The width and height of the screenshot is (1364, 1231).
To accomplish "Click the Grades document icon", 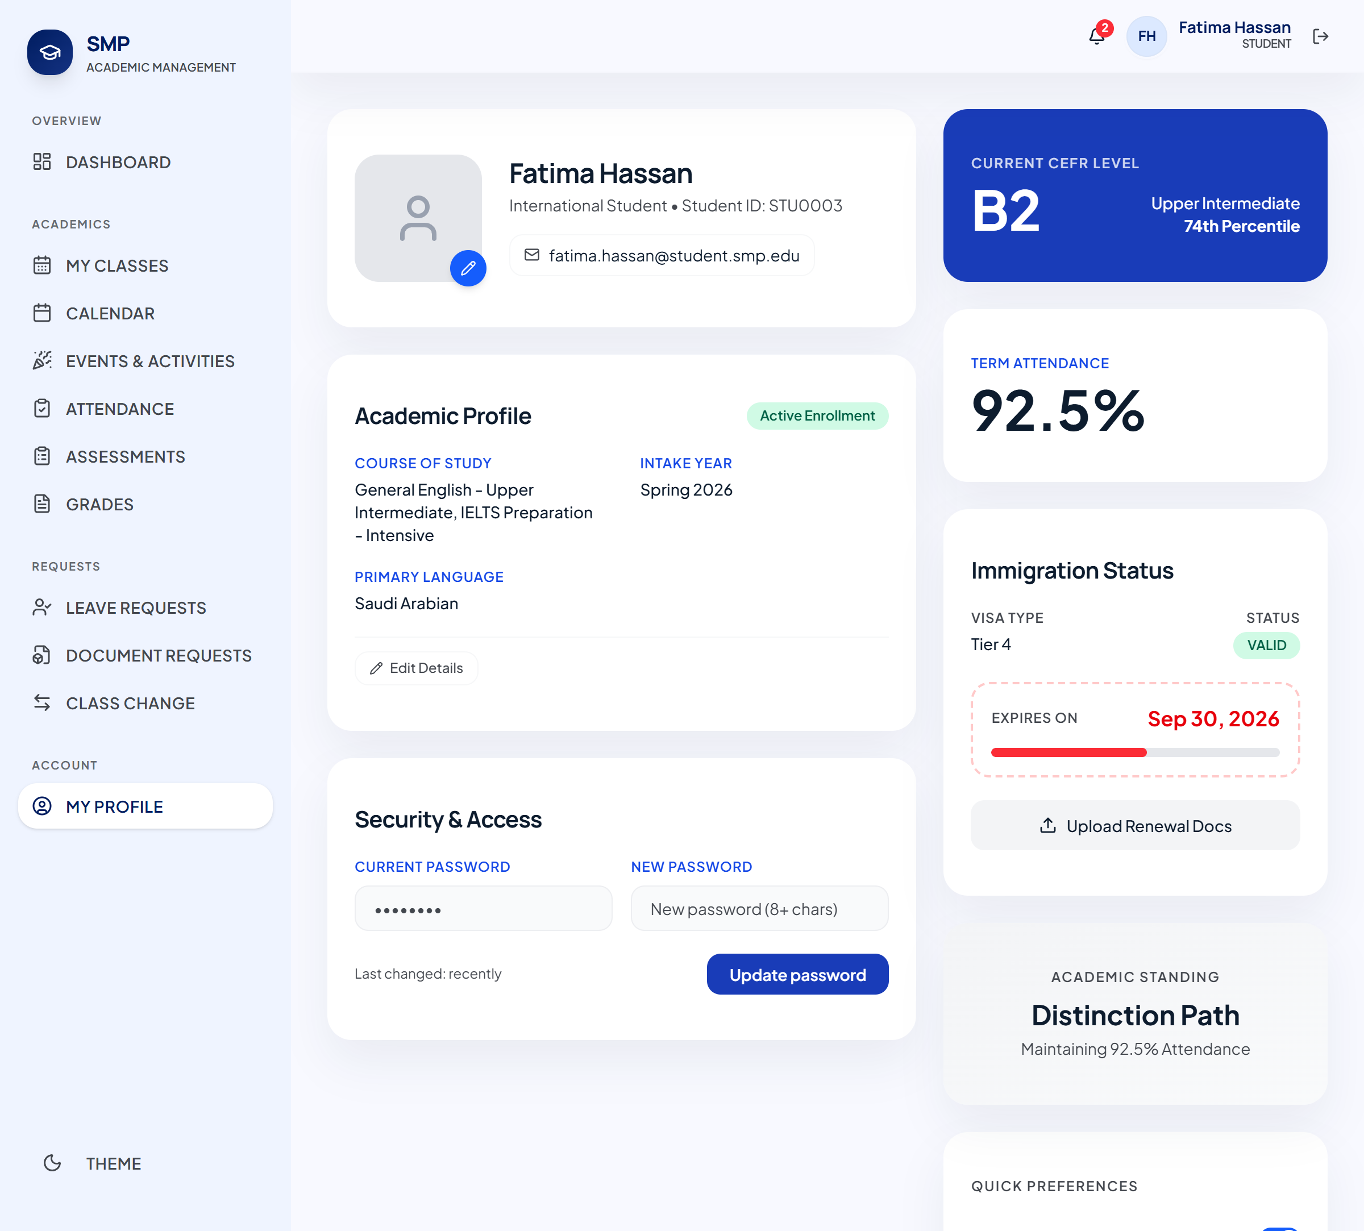I will (42, 504).
